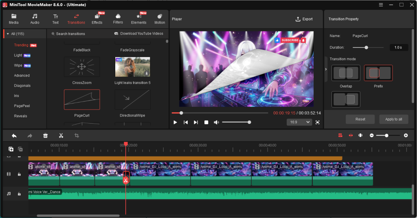Collapse the Transition Property panel arrow
This screenshot has width=417, height=218.
[x=326, y=69]
